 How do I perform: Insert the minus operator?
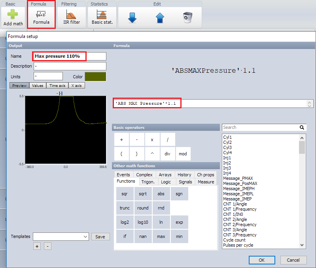pos(137,139)
